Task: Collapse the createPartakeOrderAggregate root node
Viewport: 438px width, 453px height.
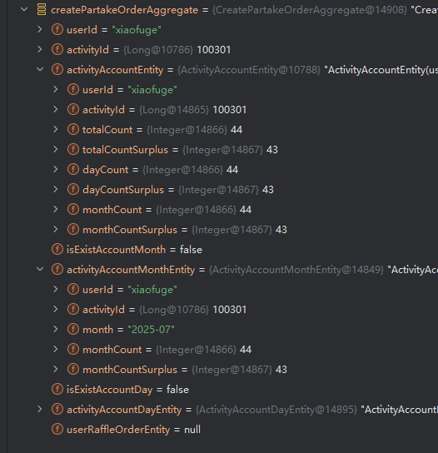Action: click(24, 9)
